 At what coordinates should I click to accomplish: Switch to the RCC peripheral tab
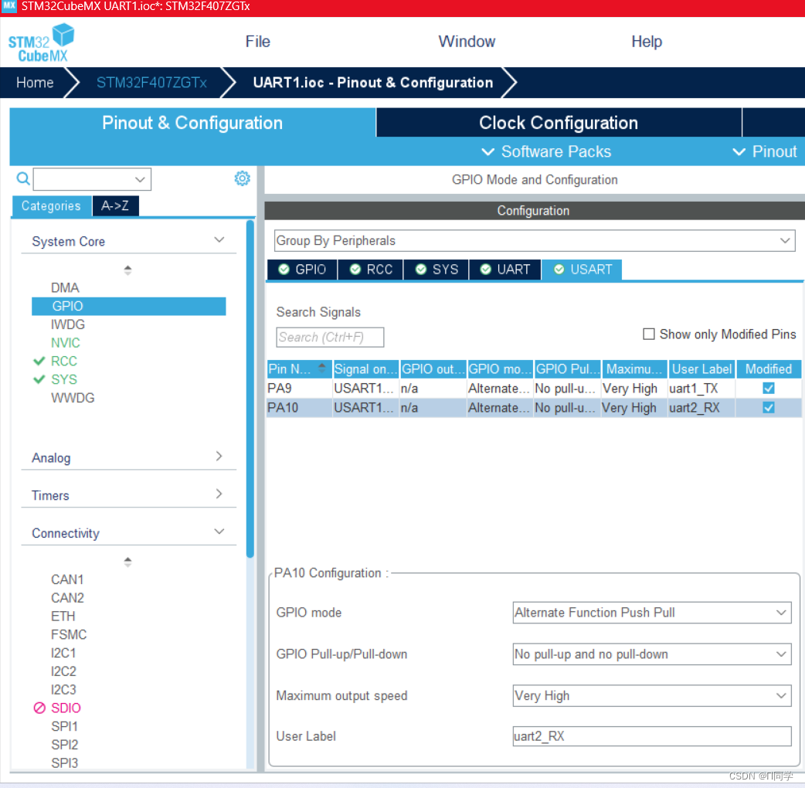point(371,270)
